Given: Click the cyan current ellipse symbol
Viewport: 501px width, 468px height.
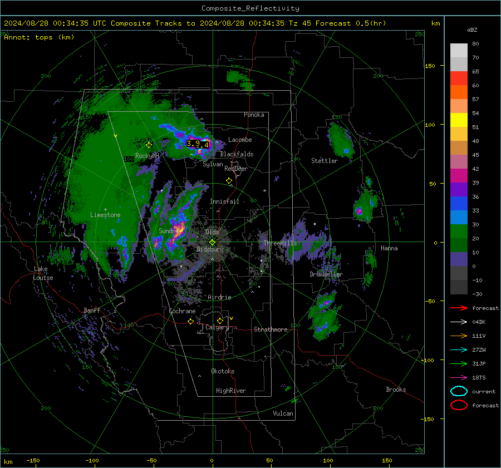Looking at the screenshot, I should click(459, 391).
